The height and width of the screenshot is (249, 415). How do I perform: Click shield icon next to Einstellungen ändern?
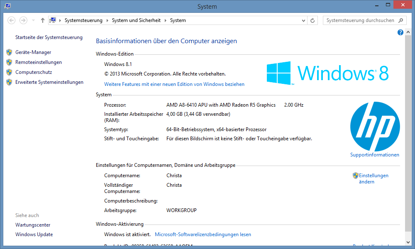click(x=356, y=176)
